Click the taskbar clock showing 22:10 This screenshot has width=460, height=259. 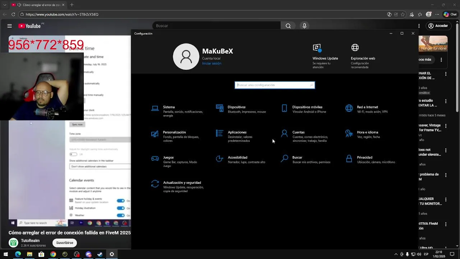point(438,254)
